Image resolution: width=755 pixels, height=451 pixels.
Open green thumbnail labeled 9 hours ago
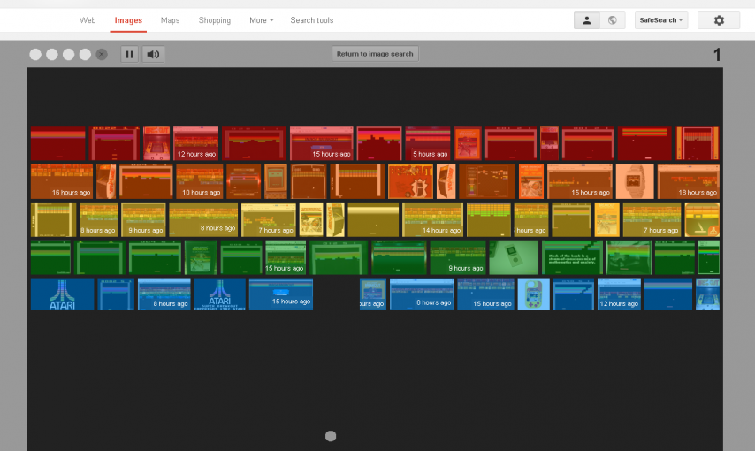(x=457, y=257)
